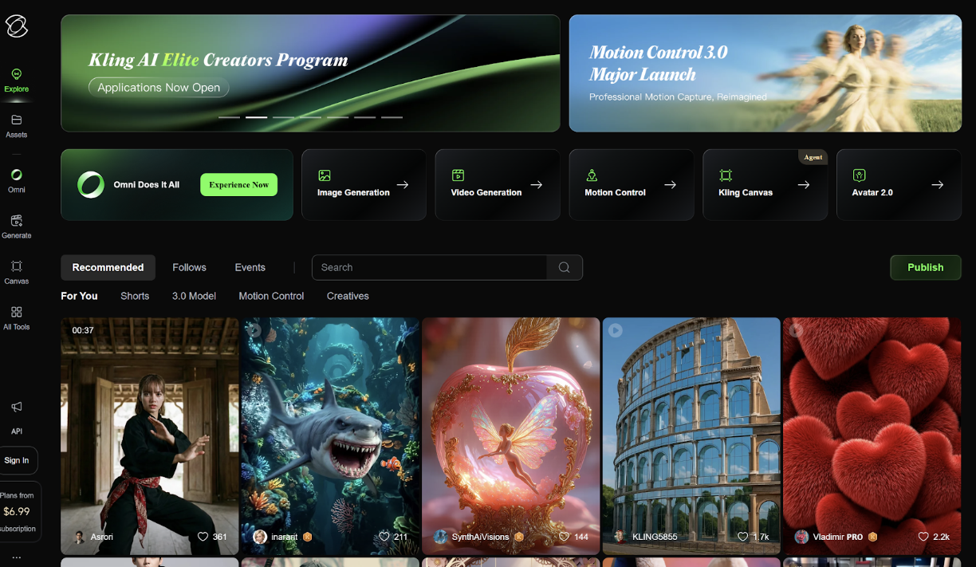This screenshot has width=976, height=567.
Task: Expand more options ellipsis in sidebar
Action: pyautogui.click(x=16, y=557)
